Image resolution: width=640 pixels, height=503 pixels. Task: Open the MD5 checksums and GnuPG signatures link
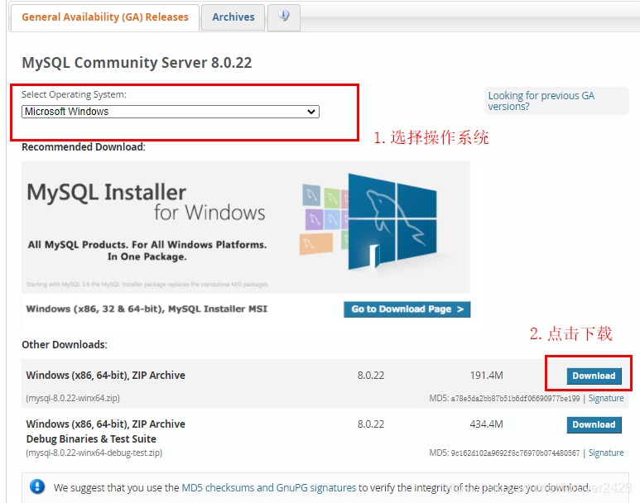pos(269,487)
